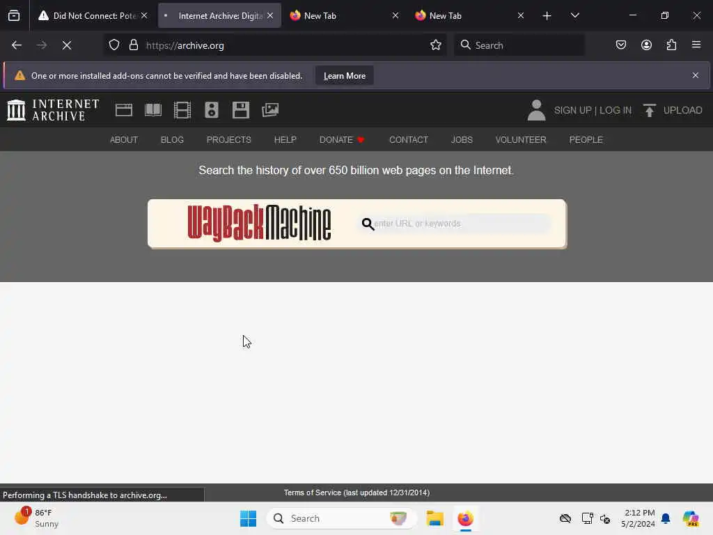
Task: Open the Audio speaker icon
Action: point(212,110)
